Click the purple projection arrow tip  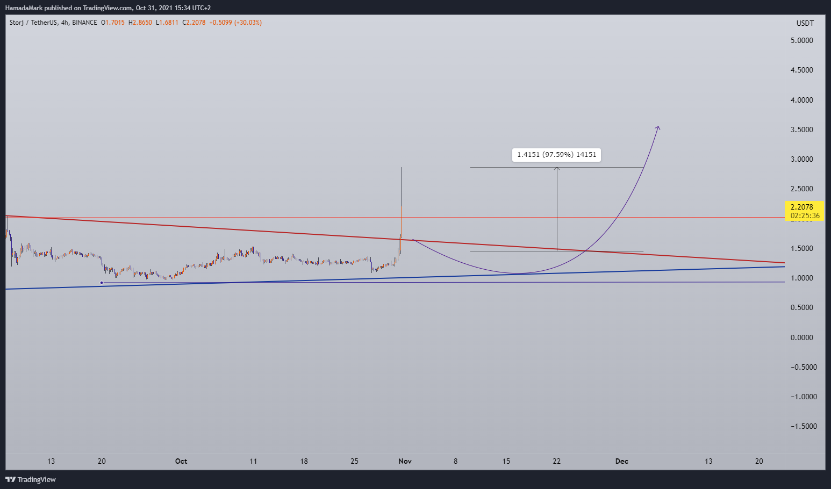(658, 127)
